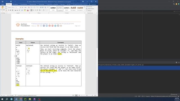180x101 pixels.
Task: Sort paragraphs with the A-Z sort icon
Action: click(x=45, y=7)
